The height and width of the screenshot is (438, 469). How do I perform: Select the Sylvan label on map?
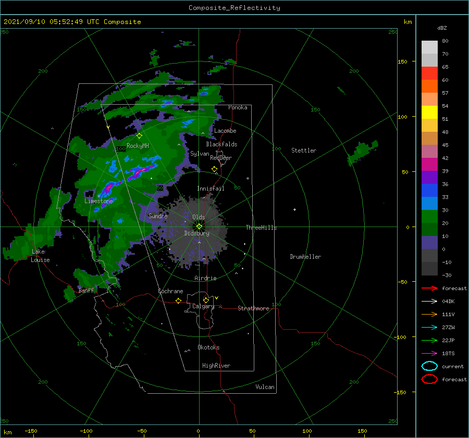[200, 154]
